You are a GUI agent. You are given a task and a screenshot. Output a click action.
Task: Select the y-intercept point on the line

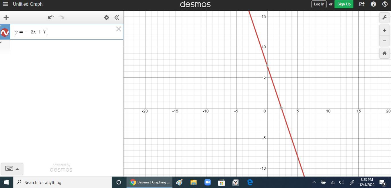point(267,66)
